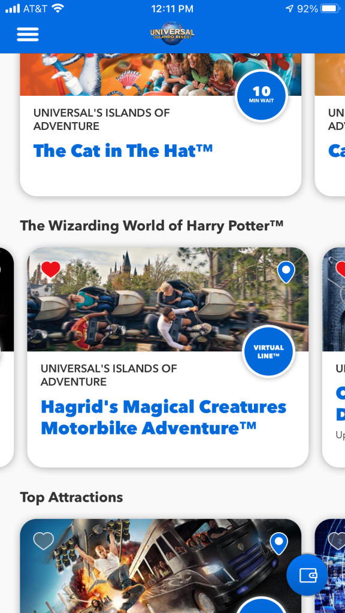Unfavorite Hagrid's Motorbike Adventure with red heart
Screen dimensions: 345x613
51,269
